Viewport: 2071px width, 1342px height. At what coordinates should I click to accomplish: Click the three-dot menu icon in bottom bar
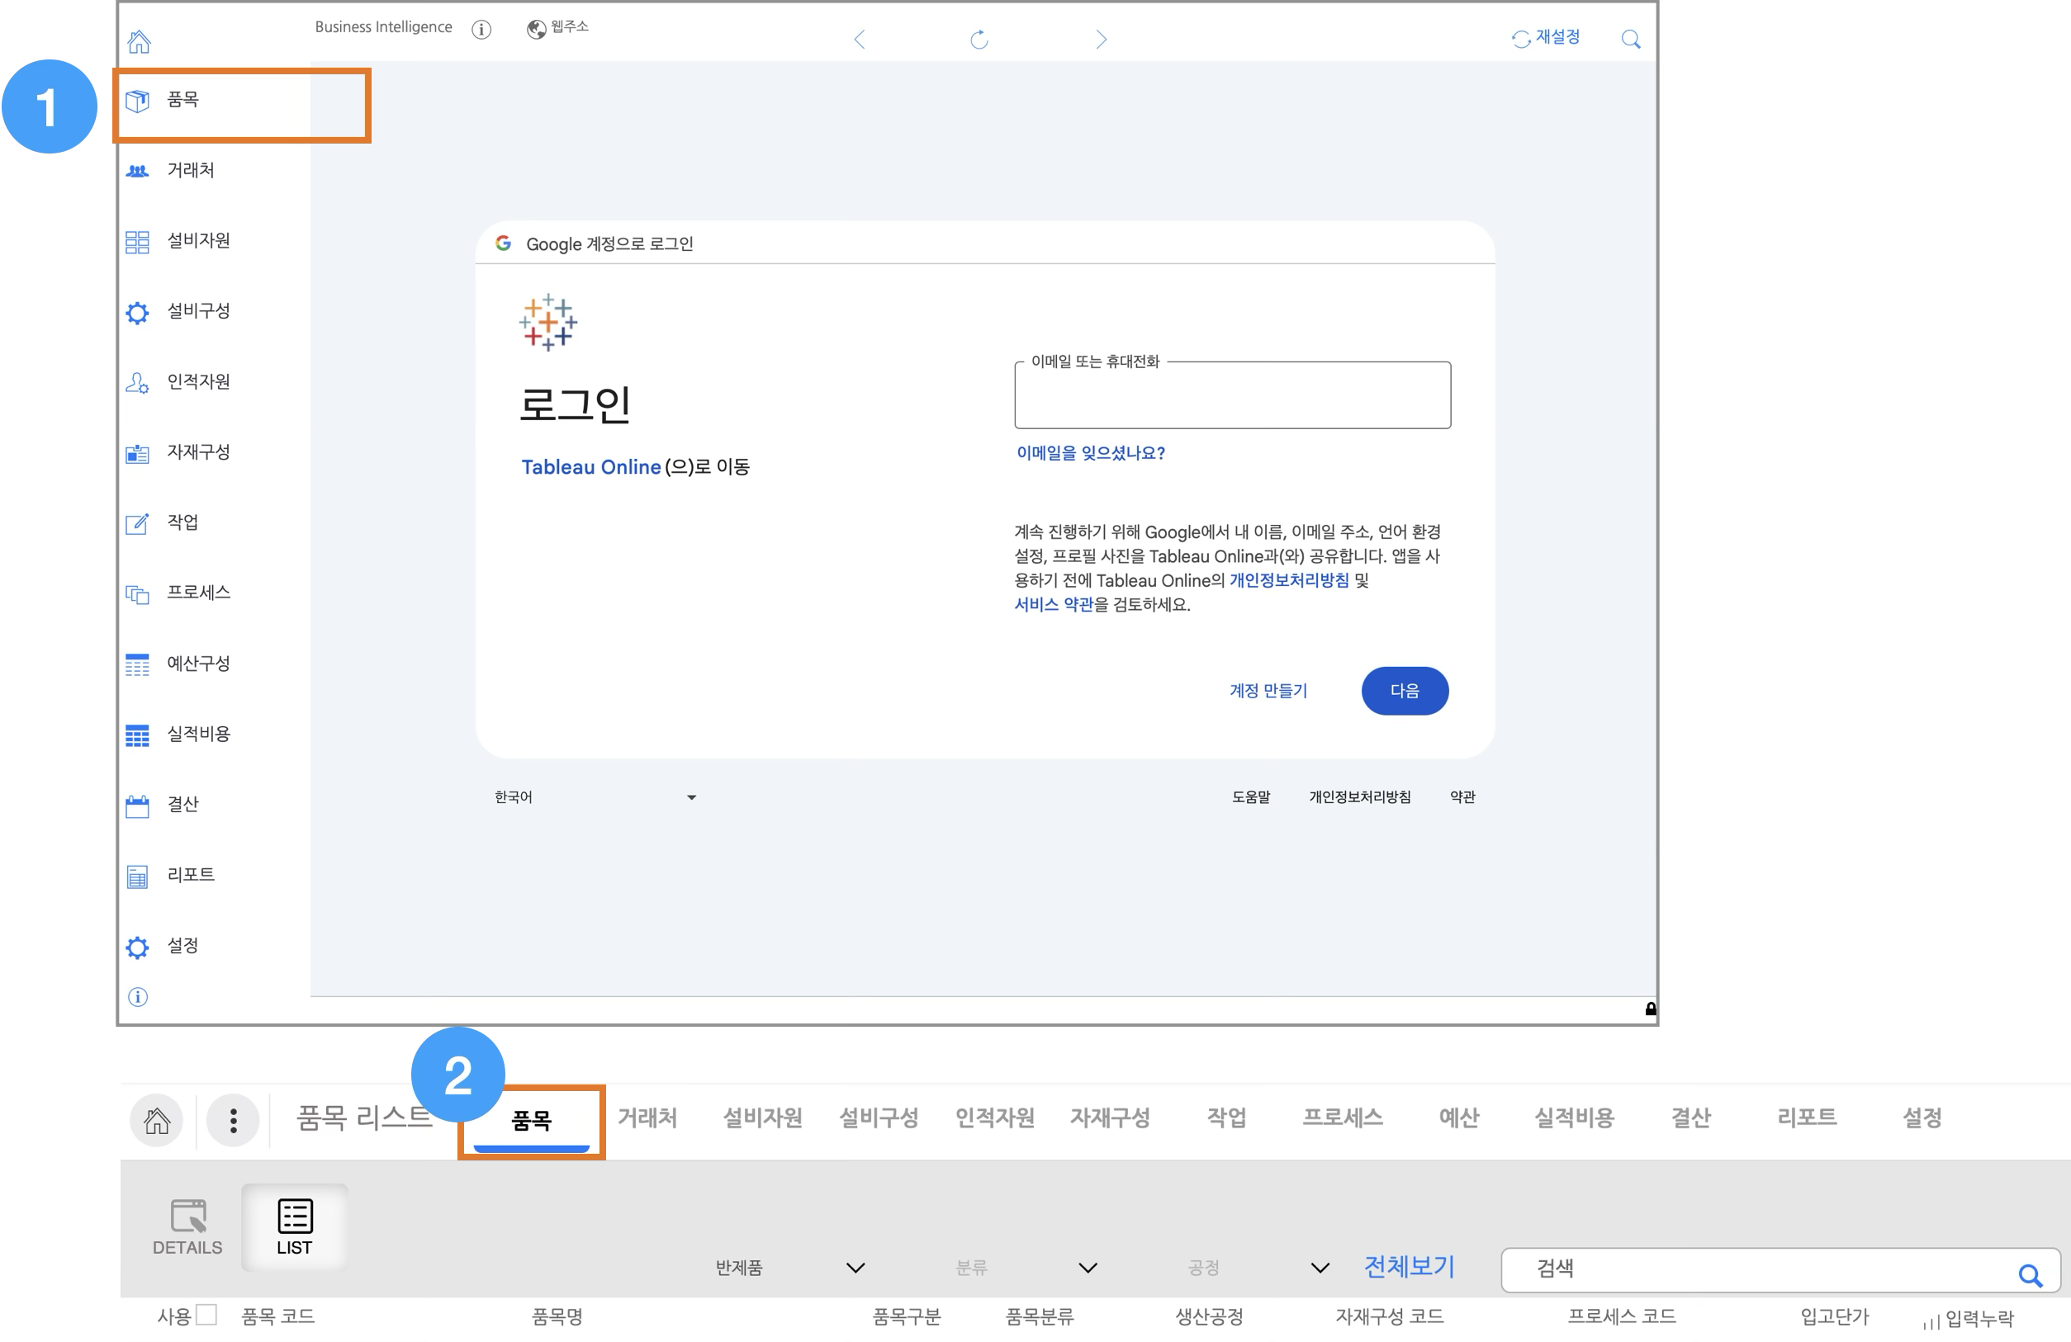point(232,1120)
